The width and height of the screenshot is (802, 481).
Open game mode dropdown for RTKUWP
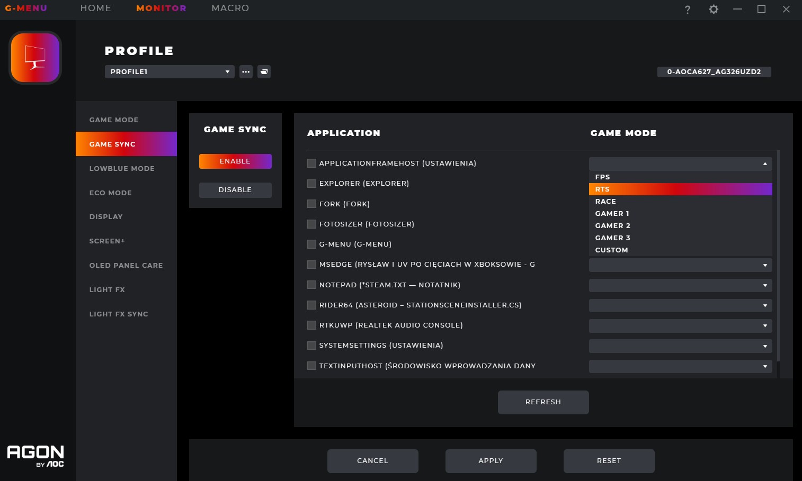680,325
